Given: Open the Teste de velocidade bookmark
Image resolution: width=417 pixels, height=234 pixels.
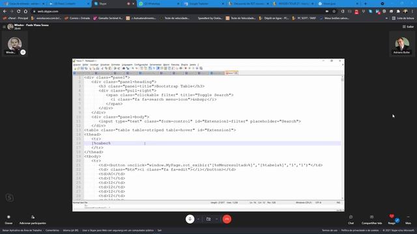Looking at the screenshot, I should [x=175, y=18].
